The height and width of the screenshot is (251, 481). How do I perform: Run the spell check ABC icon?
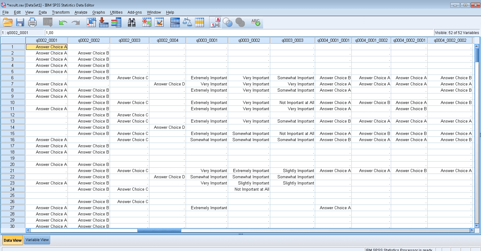pyautogui.click(x=256, y=22)
